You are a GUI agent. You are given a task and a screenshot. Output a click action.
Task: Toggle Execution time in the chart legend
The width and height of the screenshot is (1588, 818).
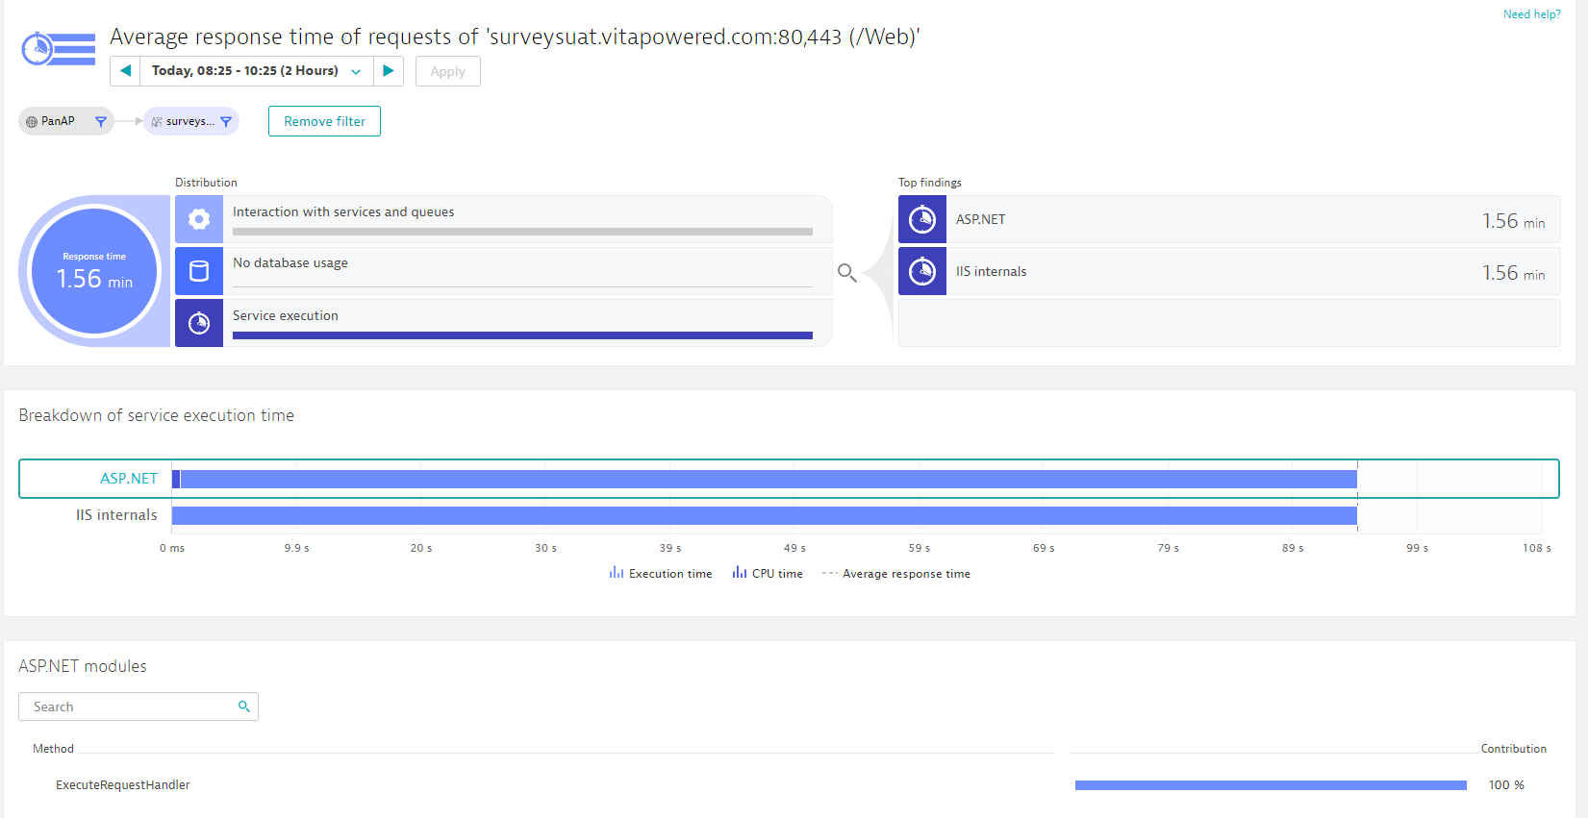pos(661,574)
